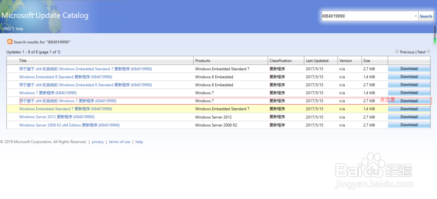
Task: Sort results by Last Updated column
Action: click(x=317, y=60)
